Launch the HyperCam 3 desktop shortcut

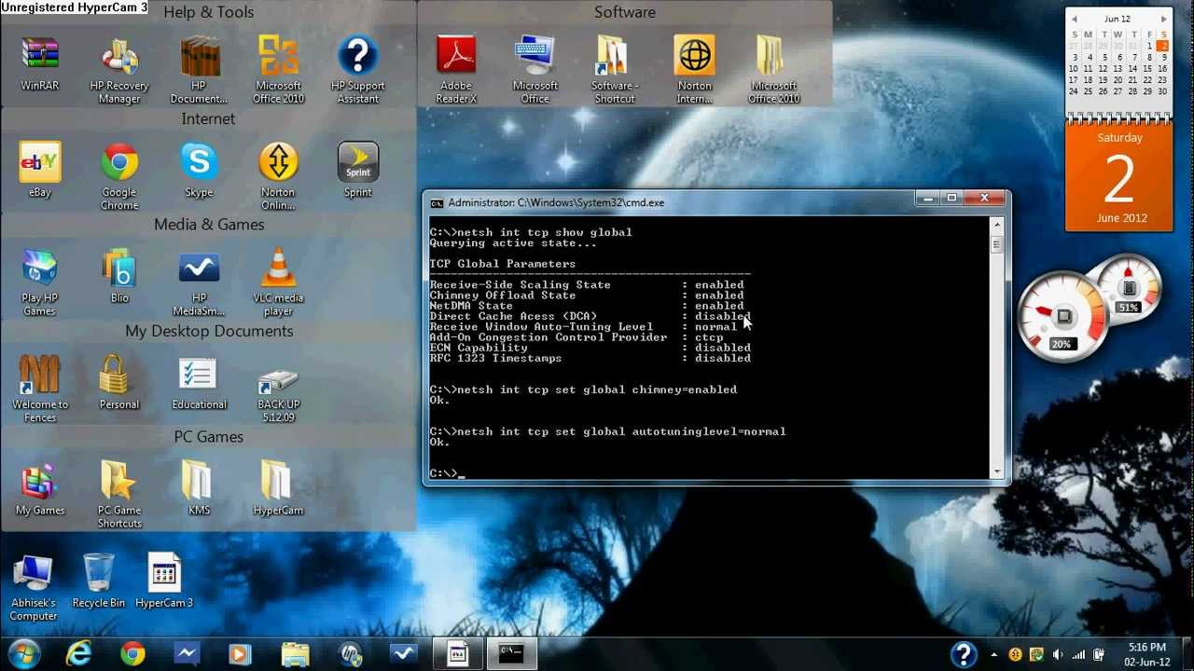[164, 582]
